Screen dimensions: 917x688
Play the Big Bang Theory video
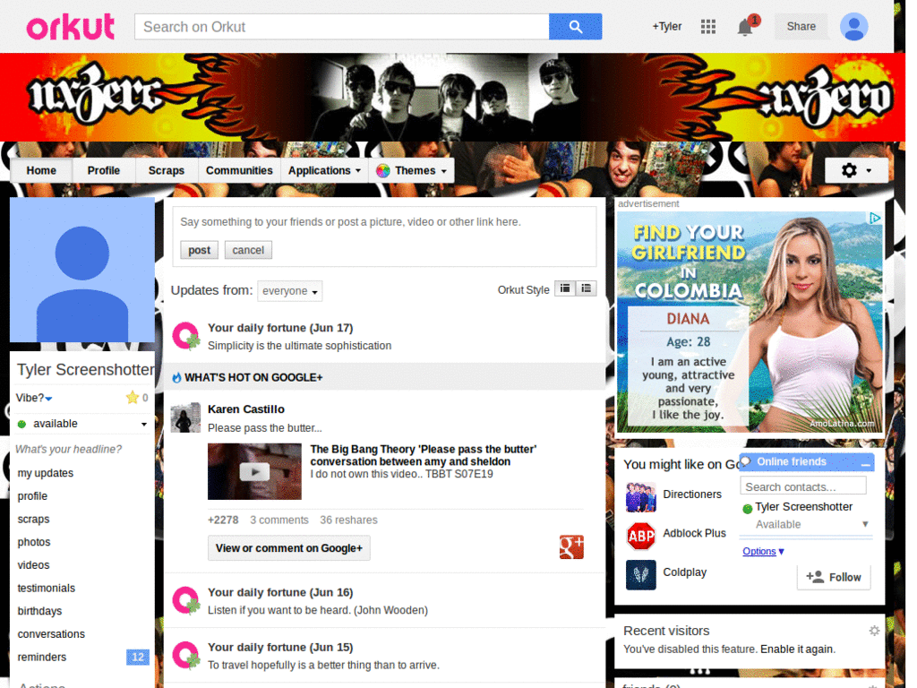pyautogui.click(x=254, y=471)
